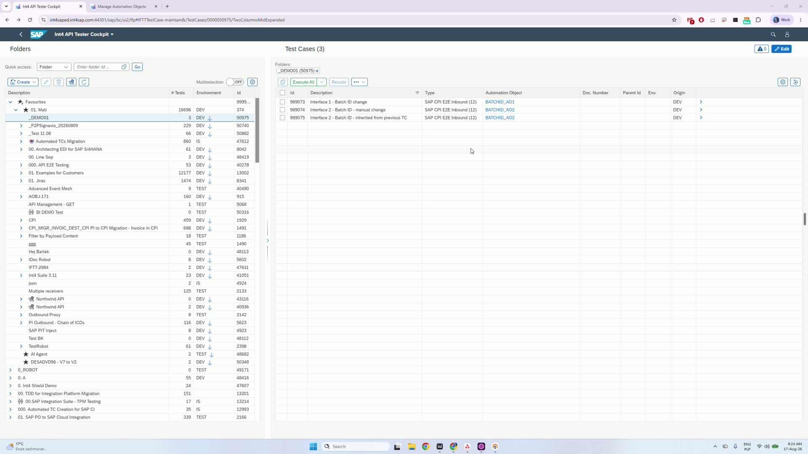Click the browser address bar
808x454 pixels.
point(358,20)
